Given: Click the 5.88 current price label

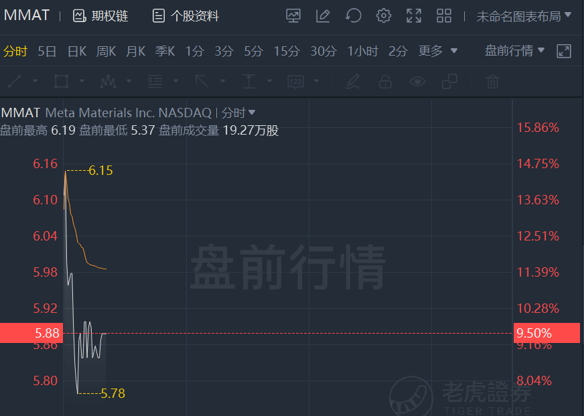Looking at the screenshot, I should [x=31, y=333].
